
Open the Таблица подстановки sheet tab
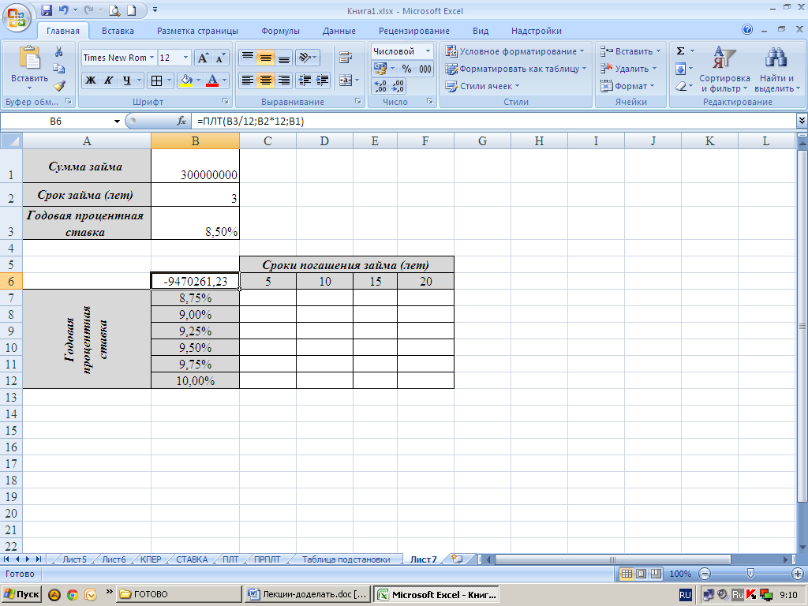[x=346, y=559]
